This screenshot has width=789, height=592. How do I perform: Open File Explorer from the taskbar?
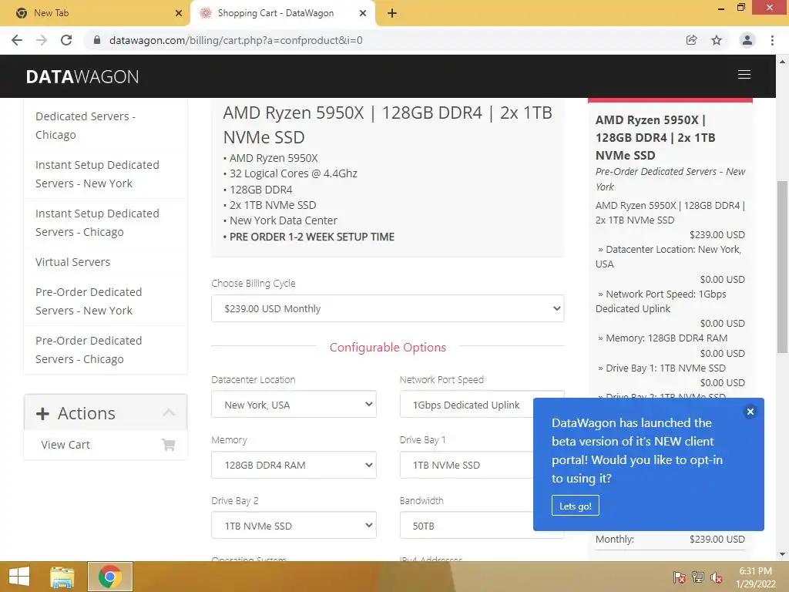point(62,577)
